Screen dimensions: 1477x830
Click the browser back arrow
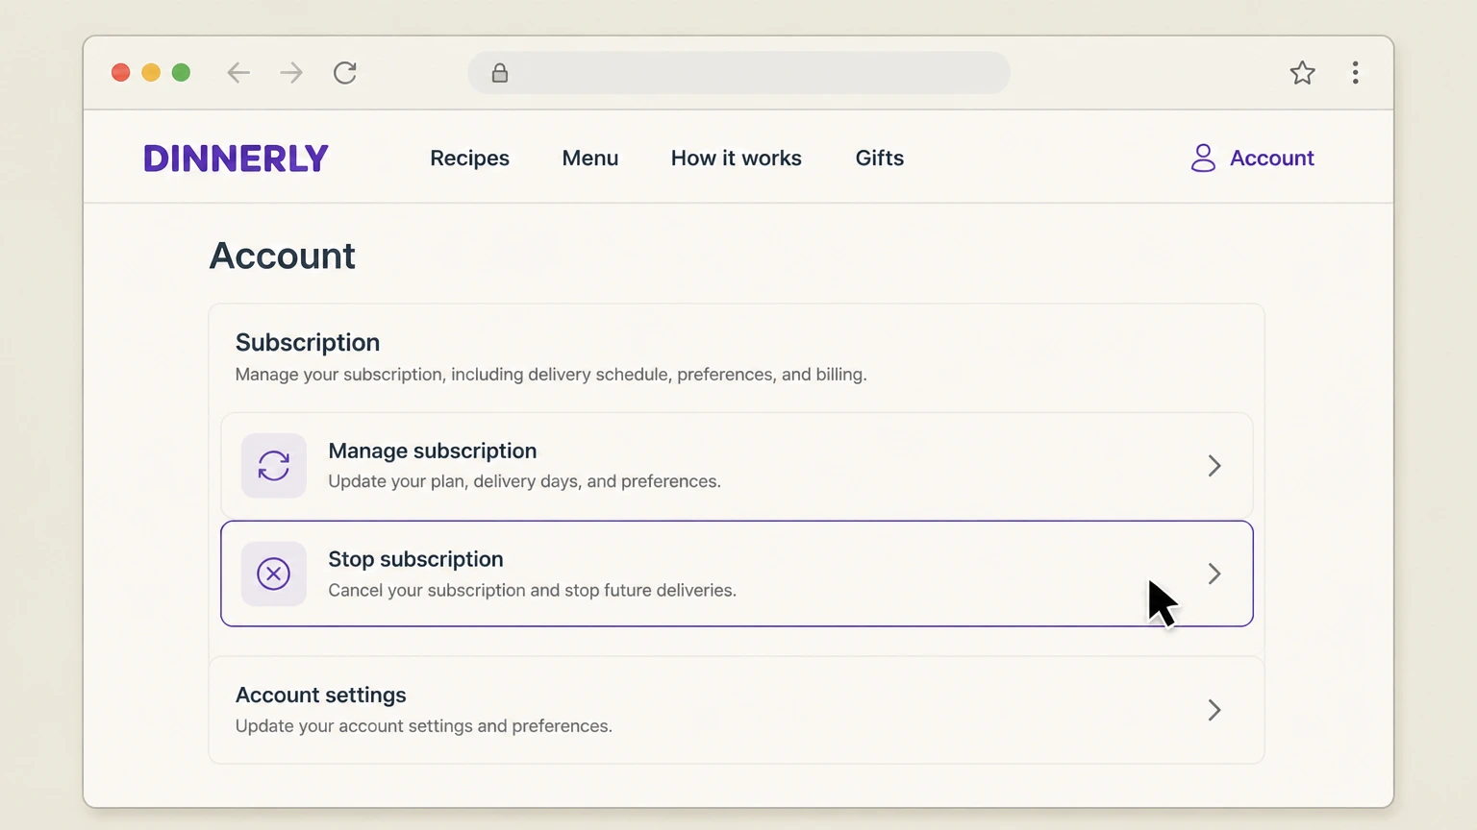238,73
